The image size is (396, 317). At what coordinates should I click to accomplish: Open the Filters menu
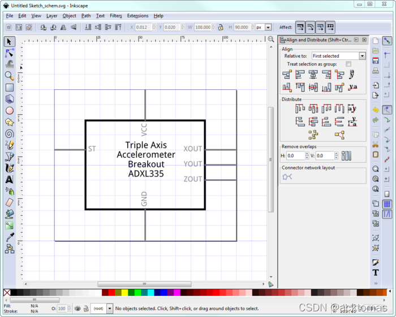coord(115,16)
